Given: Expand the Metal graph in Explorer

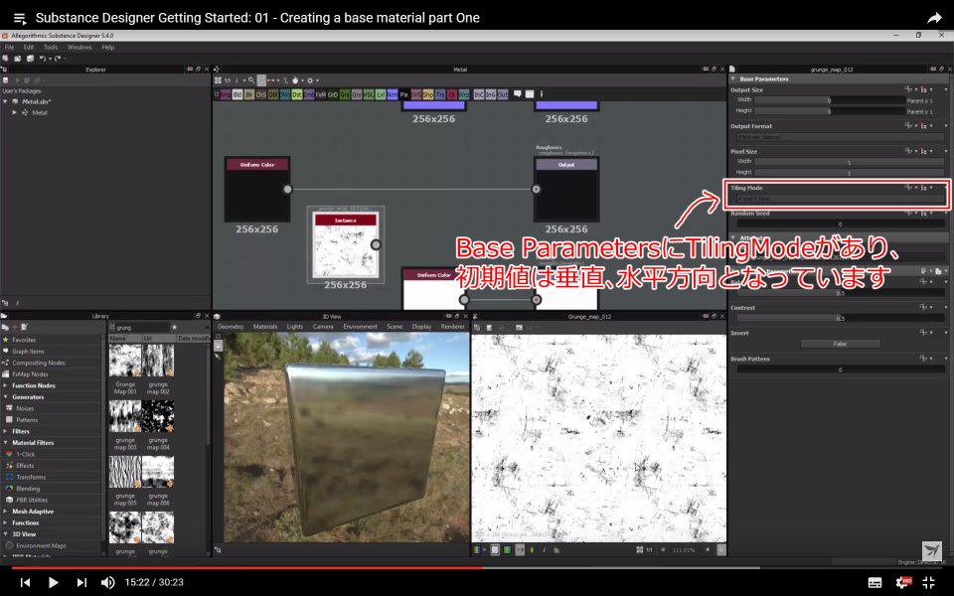Looking at the screenshot, I should (x=15, y=112).
